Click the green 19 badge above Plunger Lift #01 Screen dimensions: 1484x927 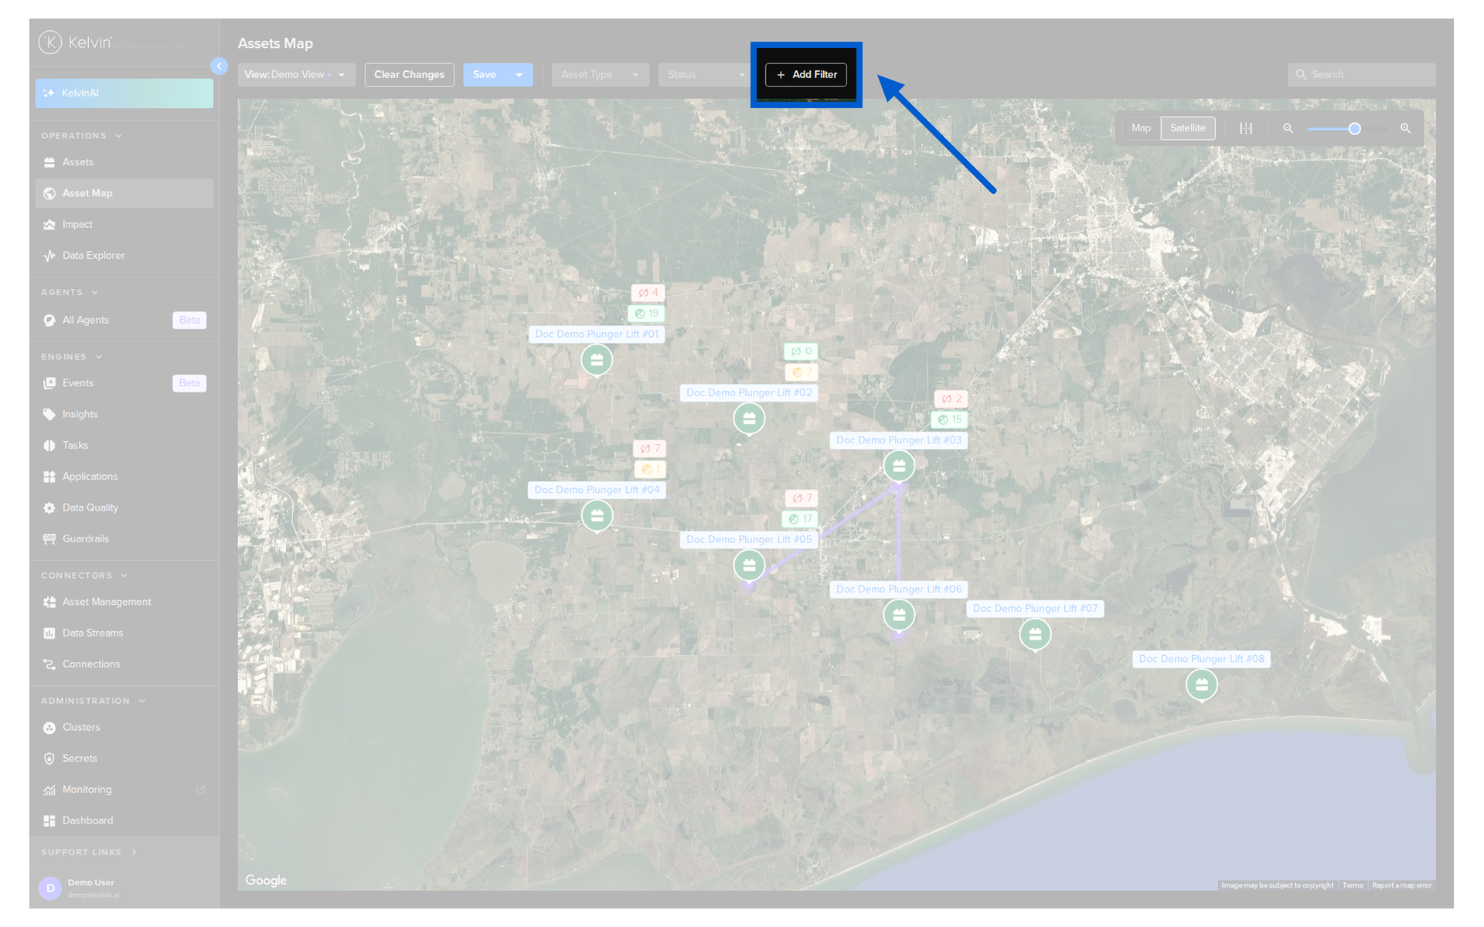[x=647, y=314]
